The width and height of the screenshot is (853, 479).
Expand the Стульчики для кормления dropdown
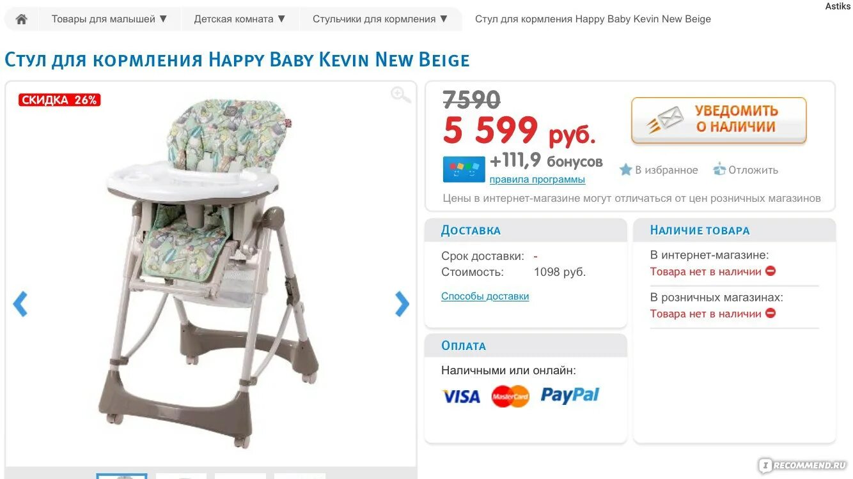[380, 19]
